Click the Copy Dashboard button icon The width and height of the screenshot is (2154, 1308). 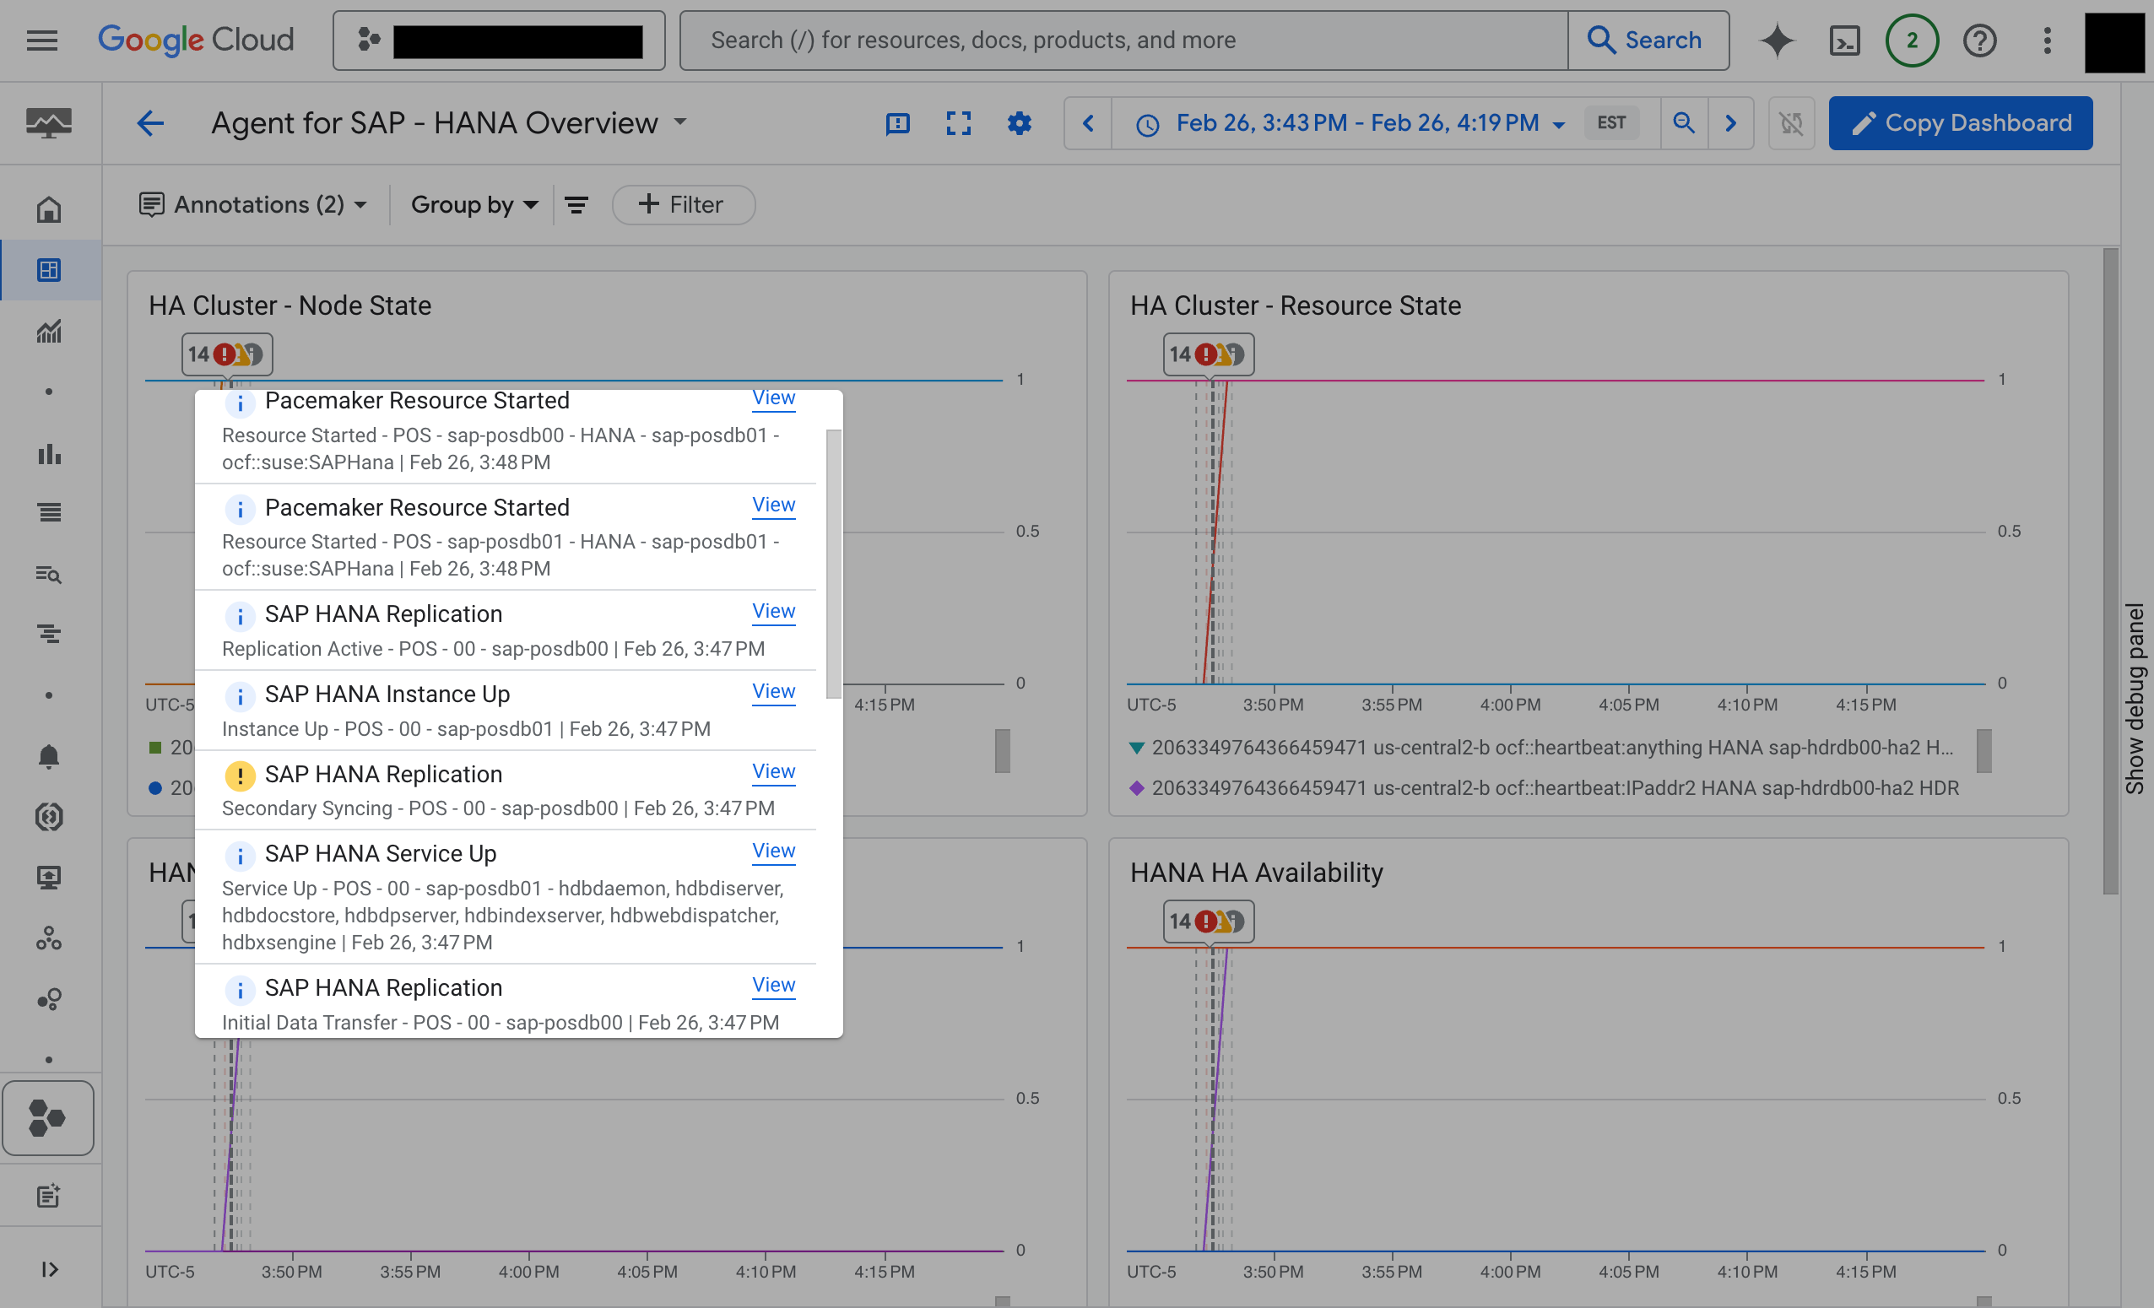pyautogui.click(x=1860, y=122)
